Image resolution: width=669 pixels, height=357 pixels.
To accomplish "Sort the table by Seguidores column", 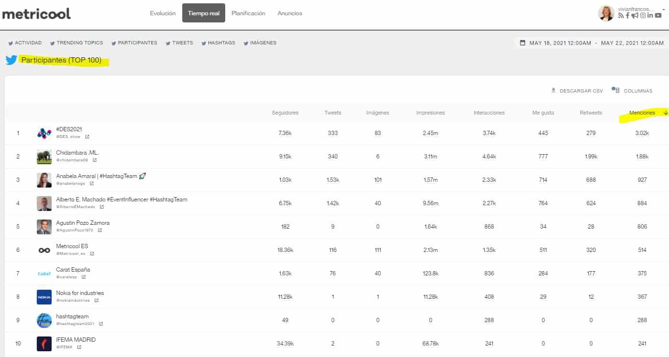I will tap(285, 113).
